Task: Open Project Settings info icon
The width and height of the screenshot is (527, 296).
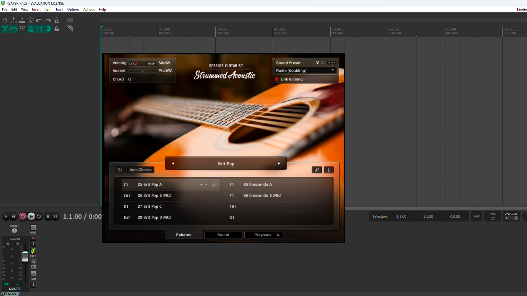Action: 30,20
